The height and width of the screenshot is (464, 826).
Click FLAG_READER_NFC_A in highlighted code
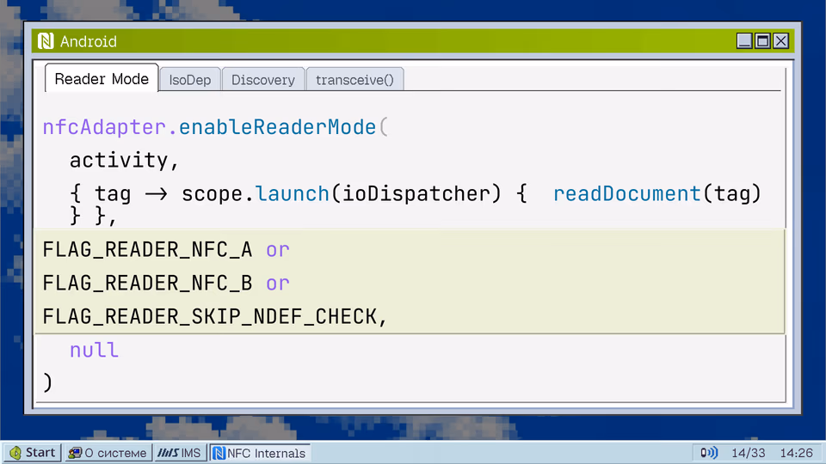(147, 250)
